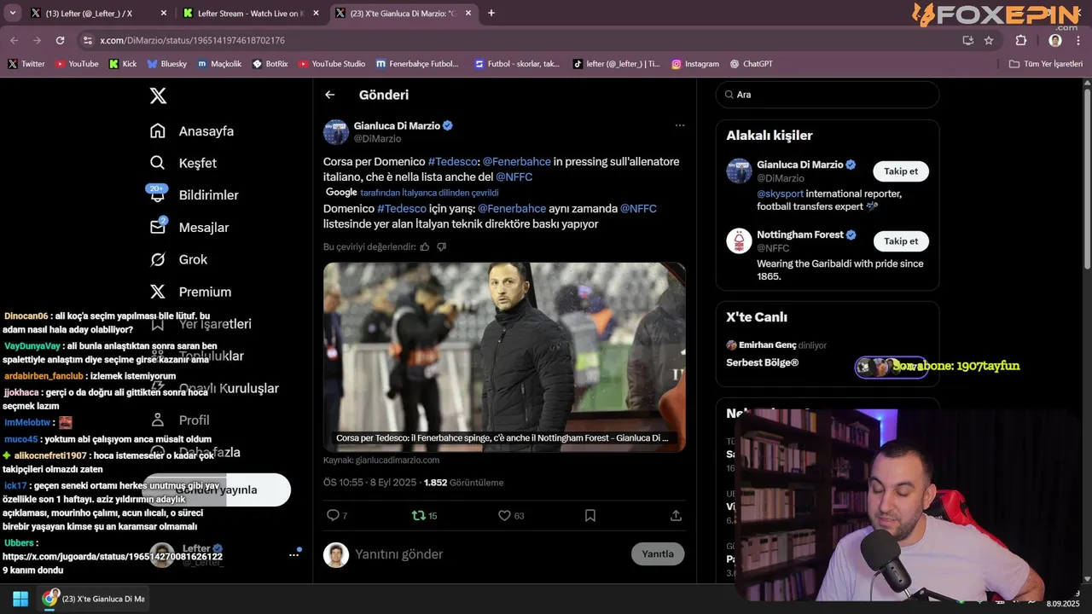Click the Ara search field
The width and height of the screenshot is (1092, 614).
click(828, 95)
